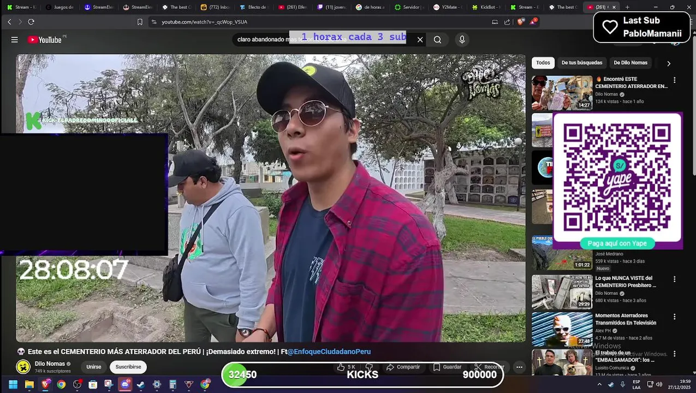696x393 pixels.
Task: Go to the YouTube home logo
Action: pyautogui.click(x=44, y=40)
